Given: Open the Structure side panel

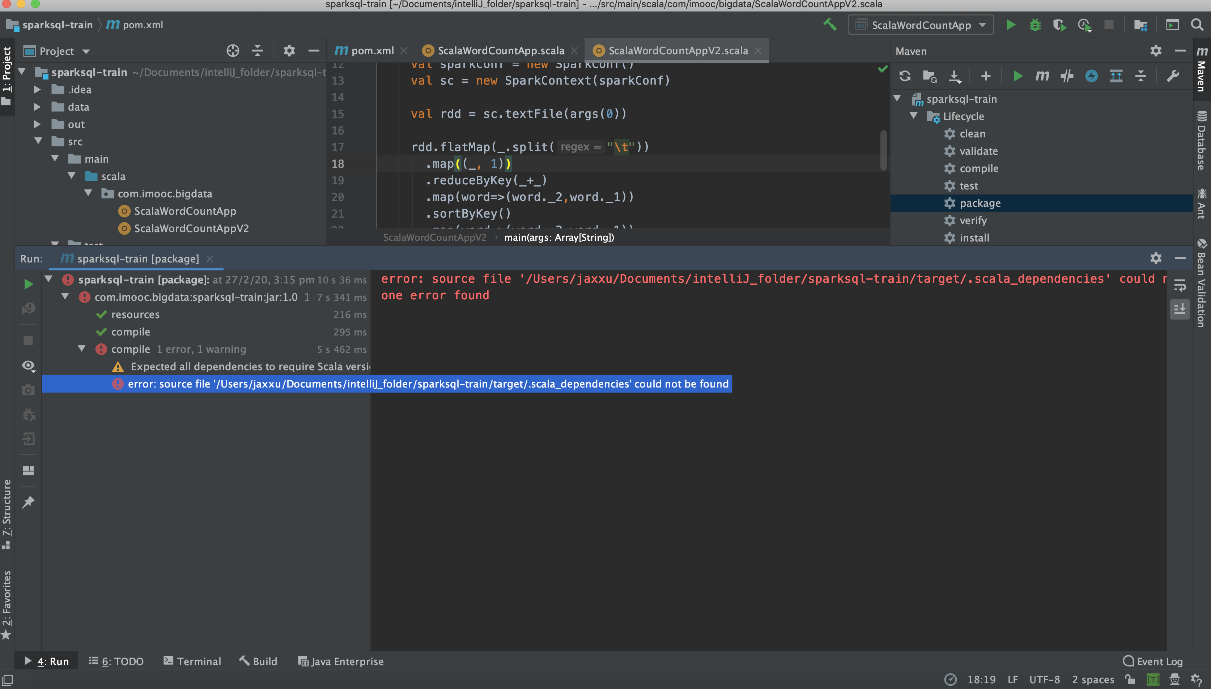Looking at the screenshot, I should [x=7, y=514].
